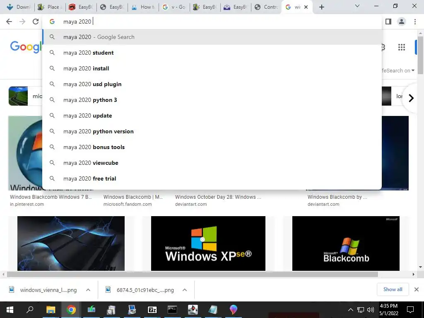This screenshot has height=318, width=424.
Task: Close the downloads bar
Action: (x=417, y=289)
